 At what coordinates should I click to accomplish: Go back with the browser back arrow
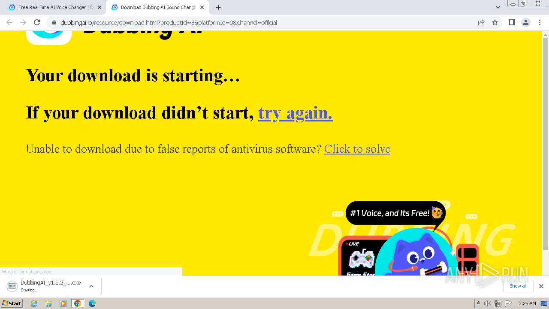coord(9,22)
